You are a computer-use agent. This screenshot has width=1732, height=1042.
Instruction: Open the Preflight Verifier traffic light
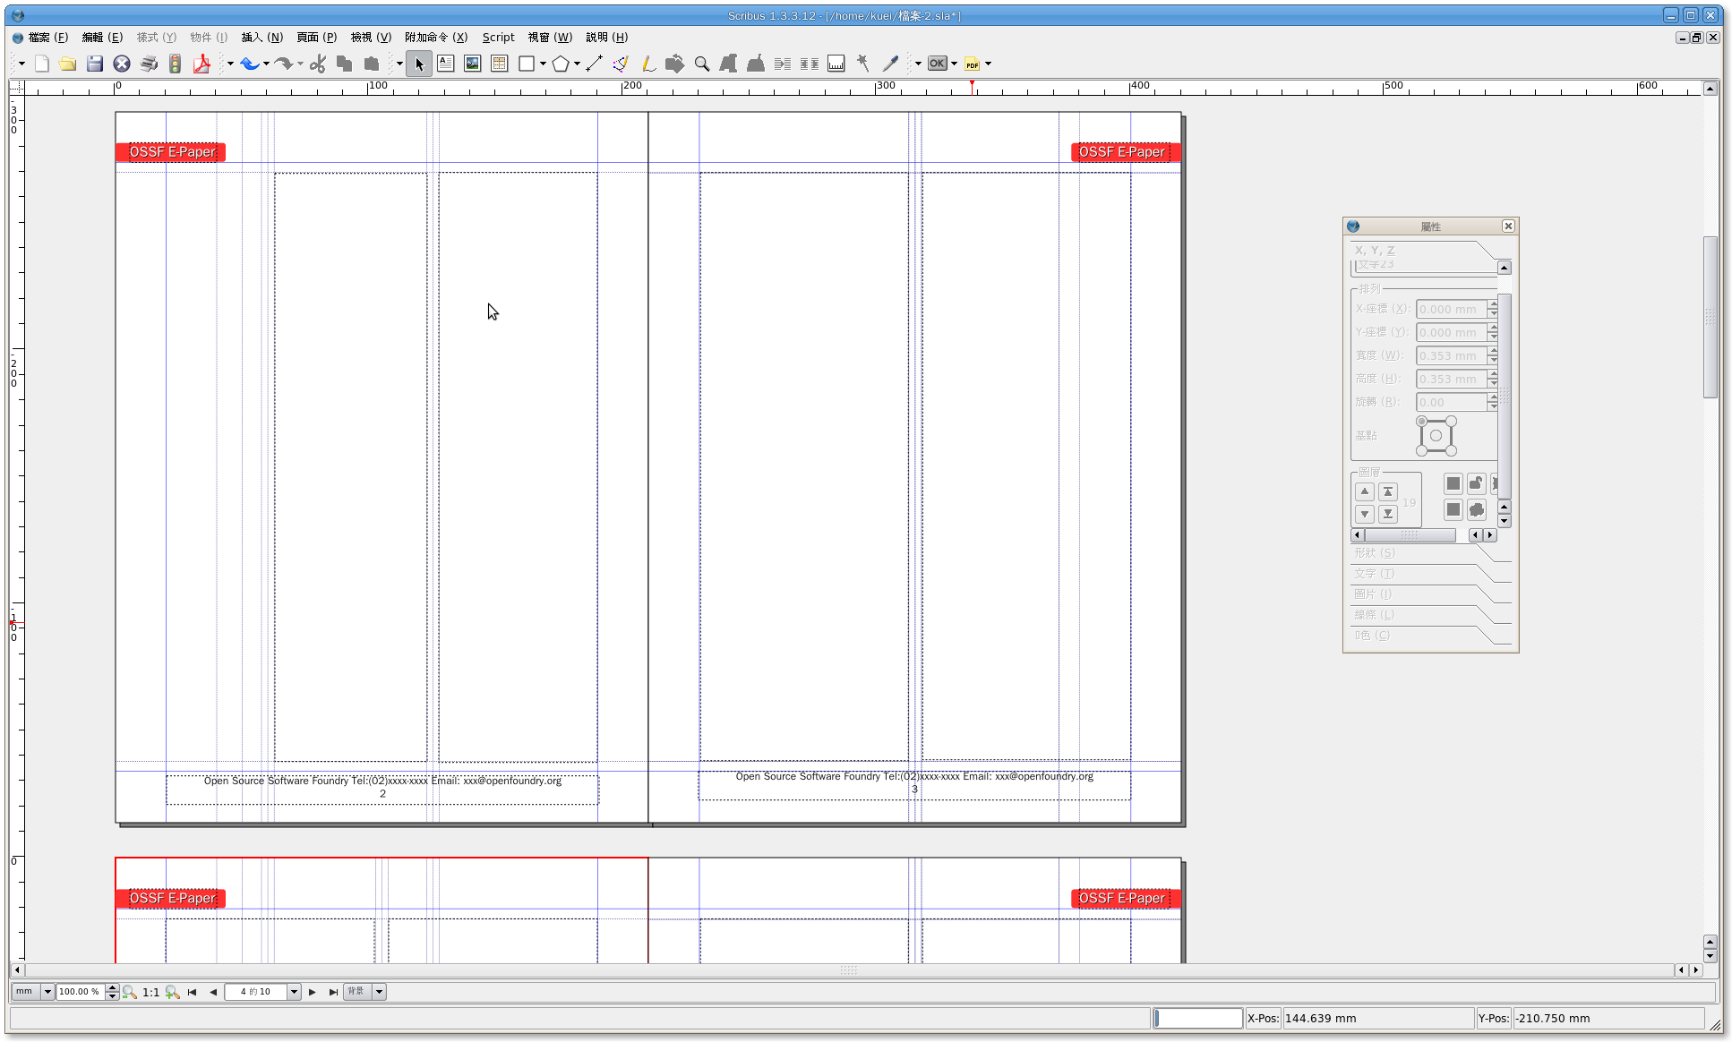[x=176, y=64]
